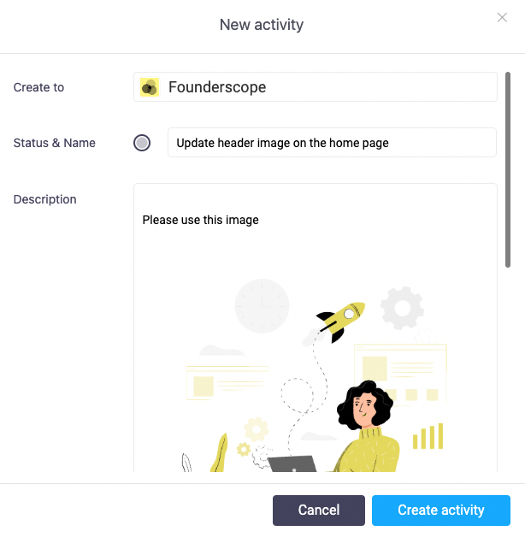Click the Founderscope project logo icon
This screenshot has height=543, width=525.
150,87
